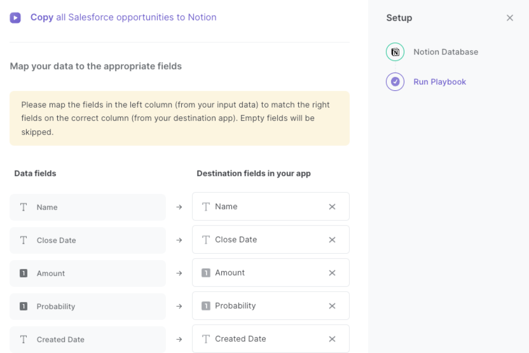This screenshot has height=353, width=529.
Task: Clear the Close Date destination mapping
Action: tap(332, 240)
